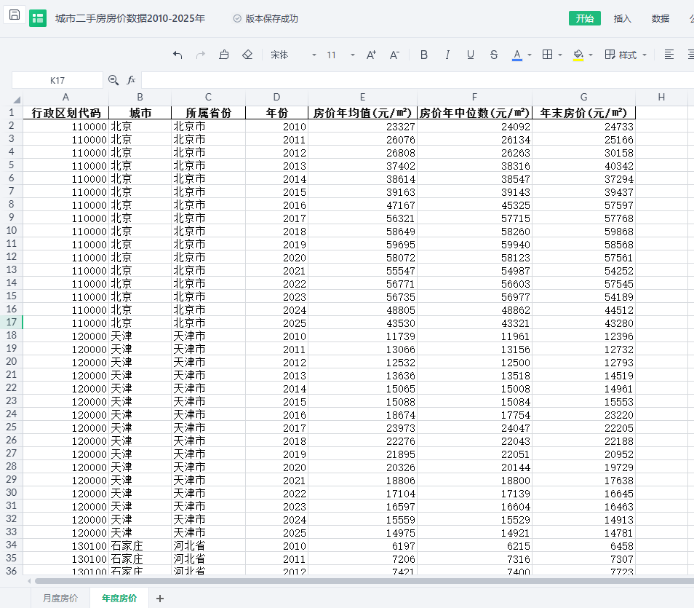Click year cell 2010 in row 18
Screen dimensions: 694x608
pos(276,336)
